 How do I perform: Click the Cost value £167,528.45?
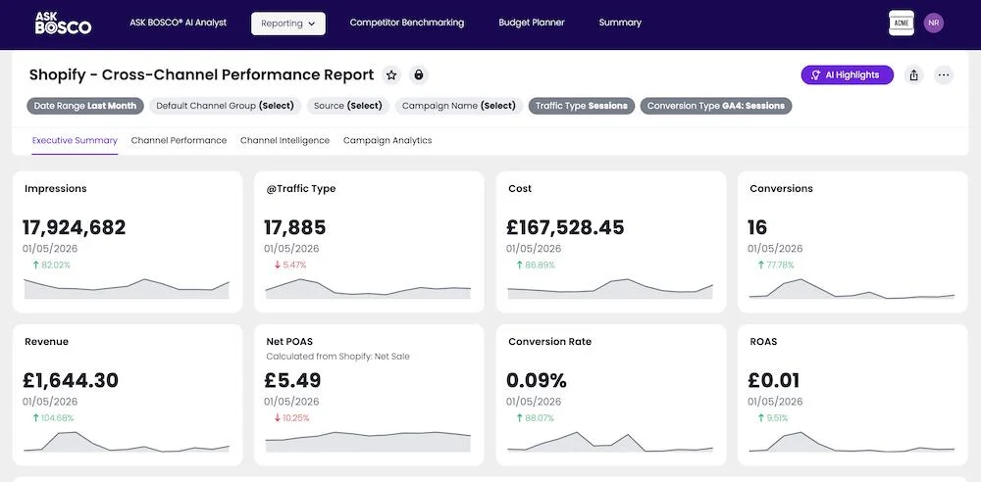coord(566,227)
